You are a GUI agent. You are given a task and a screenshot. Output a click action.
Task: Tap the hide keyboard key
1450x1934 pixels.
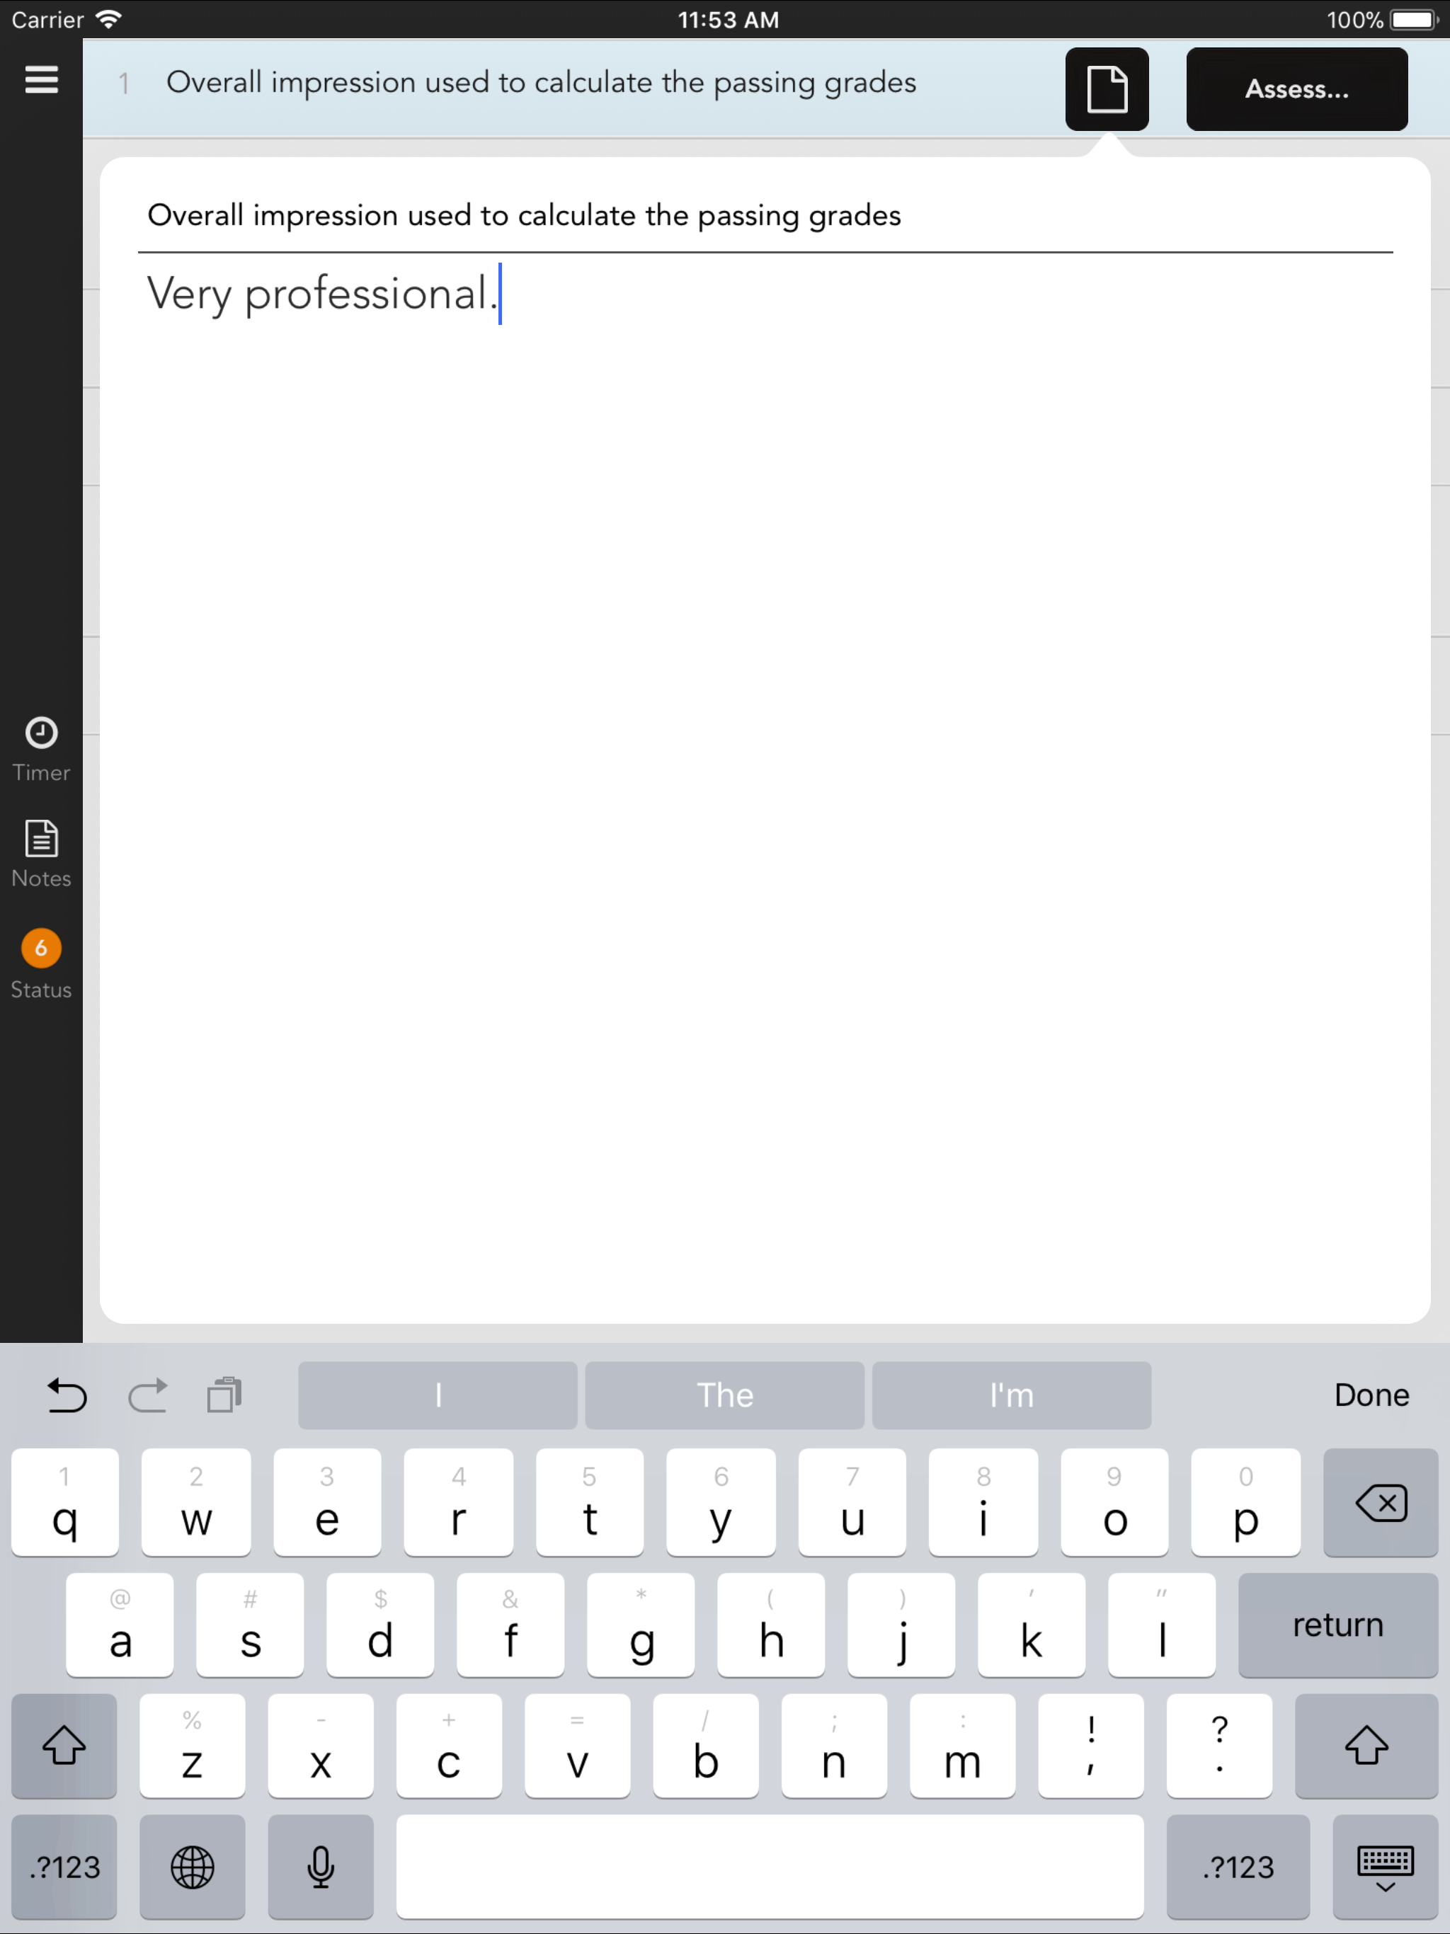tap(1386, 1866)
